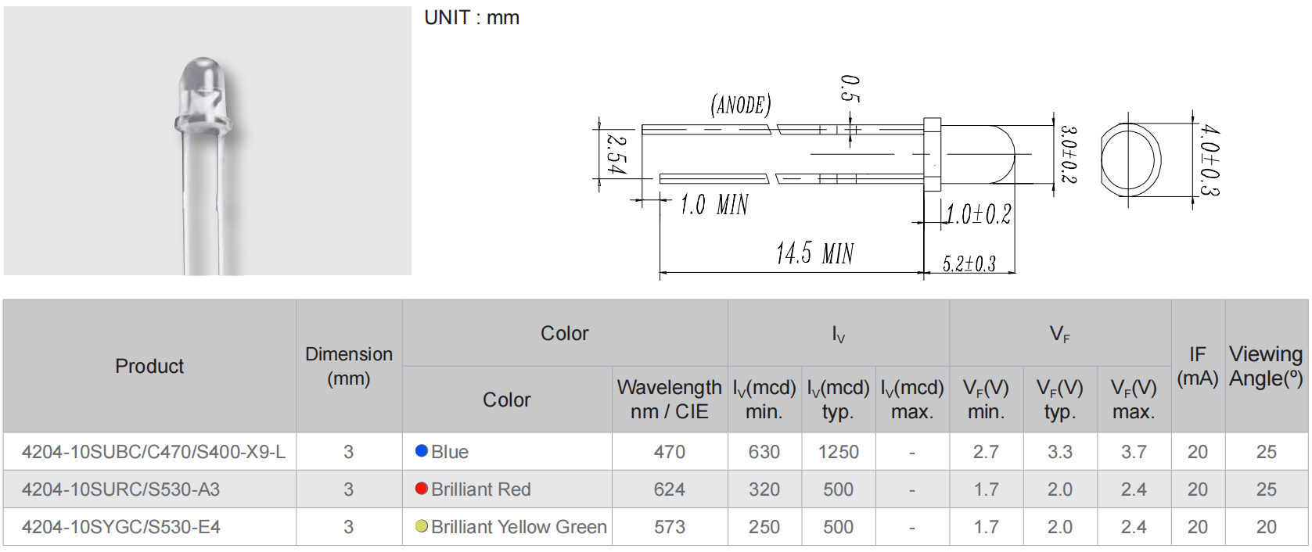This screenshot has width=1312, height=552.
Task: Click the Product column header
Action: click(x=149, y=366)
